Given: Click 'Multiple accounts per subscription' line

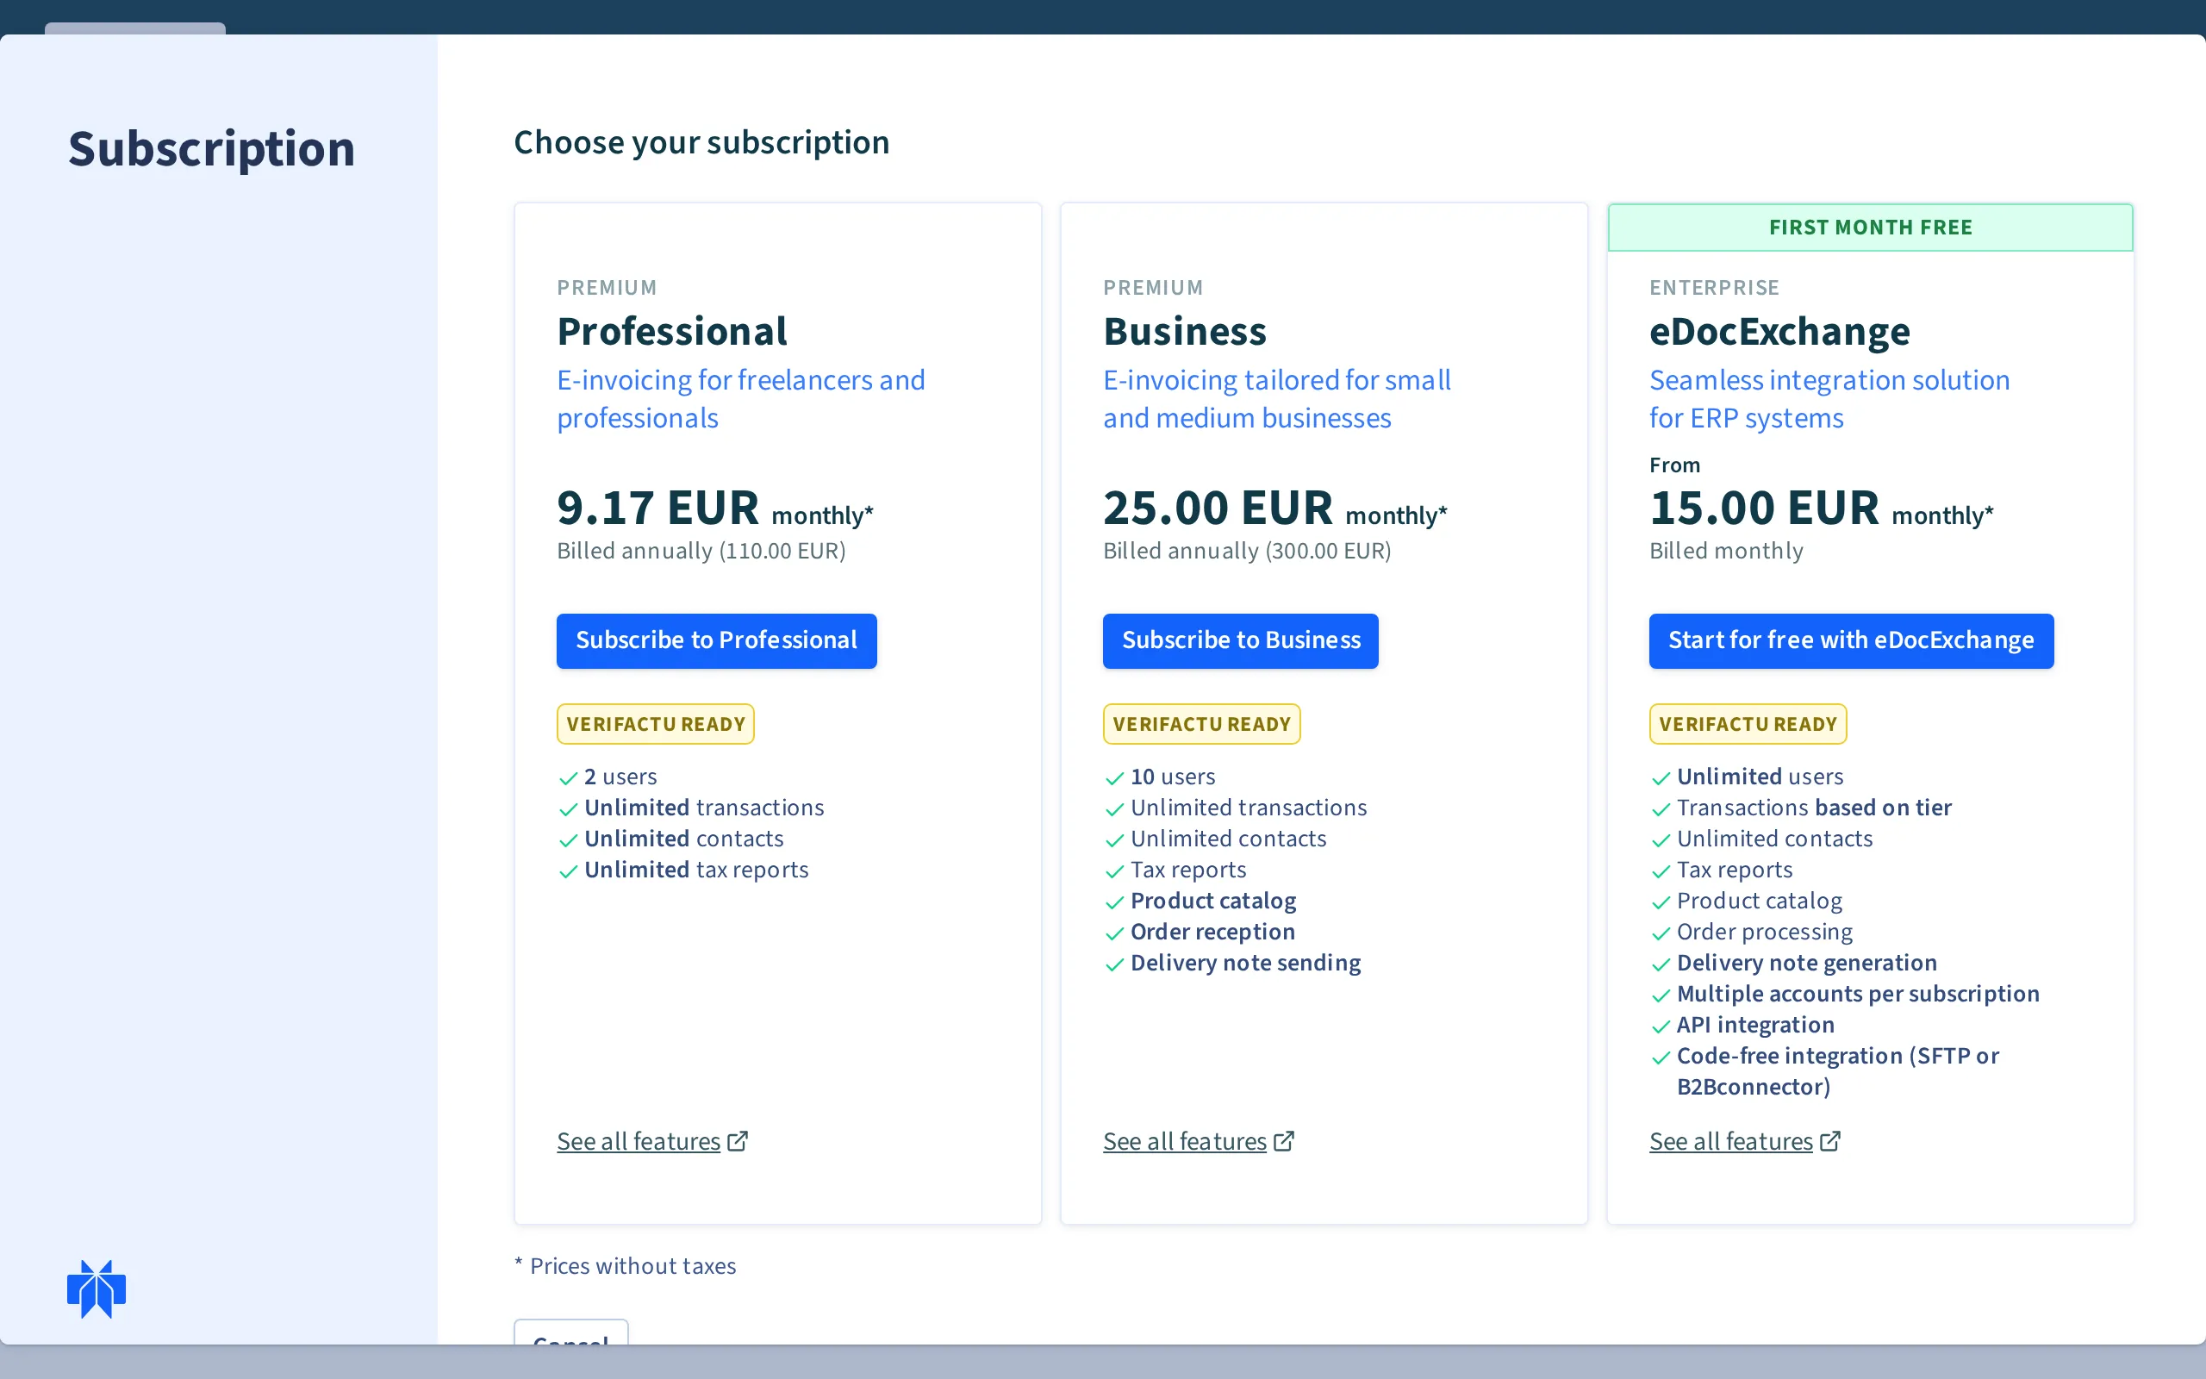Looking at the screenshot, I should point(1858,993).
